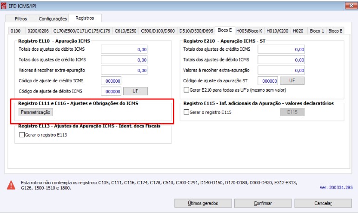358x213 pixels.
Task: Click the 'Registro E110 - Apuração ICMS' heading
Action: point(54,41)
